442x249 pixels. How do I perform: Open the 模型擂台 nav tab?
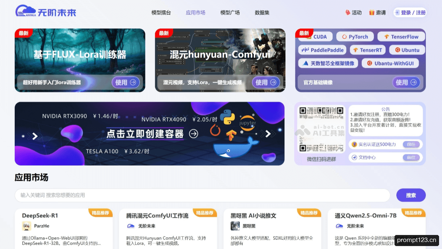pos(161,13)
